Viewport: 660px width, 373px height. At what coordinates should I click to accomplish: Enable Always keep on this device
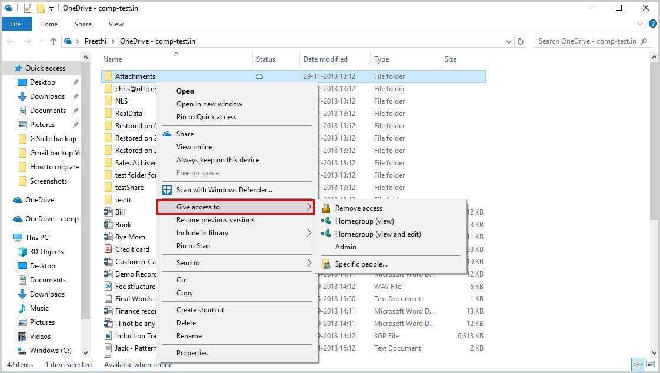(x=218, y=159)
